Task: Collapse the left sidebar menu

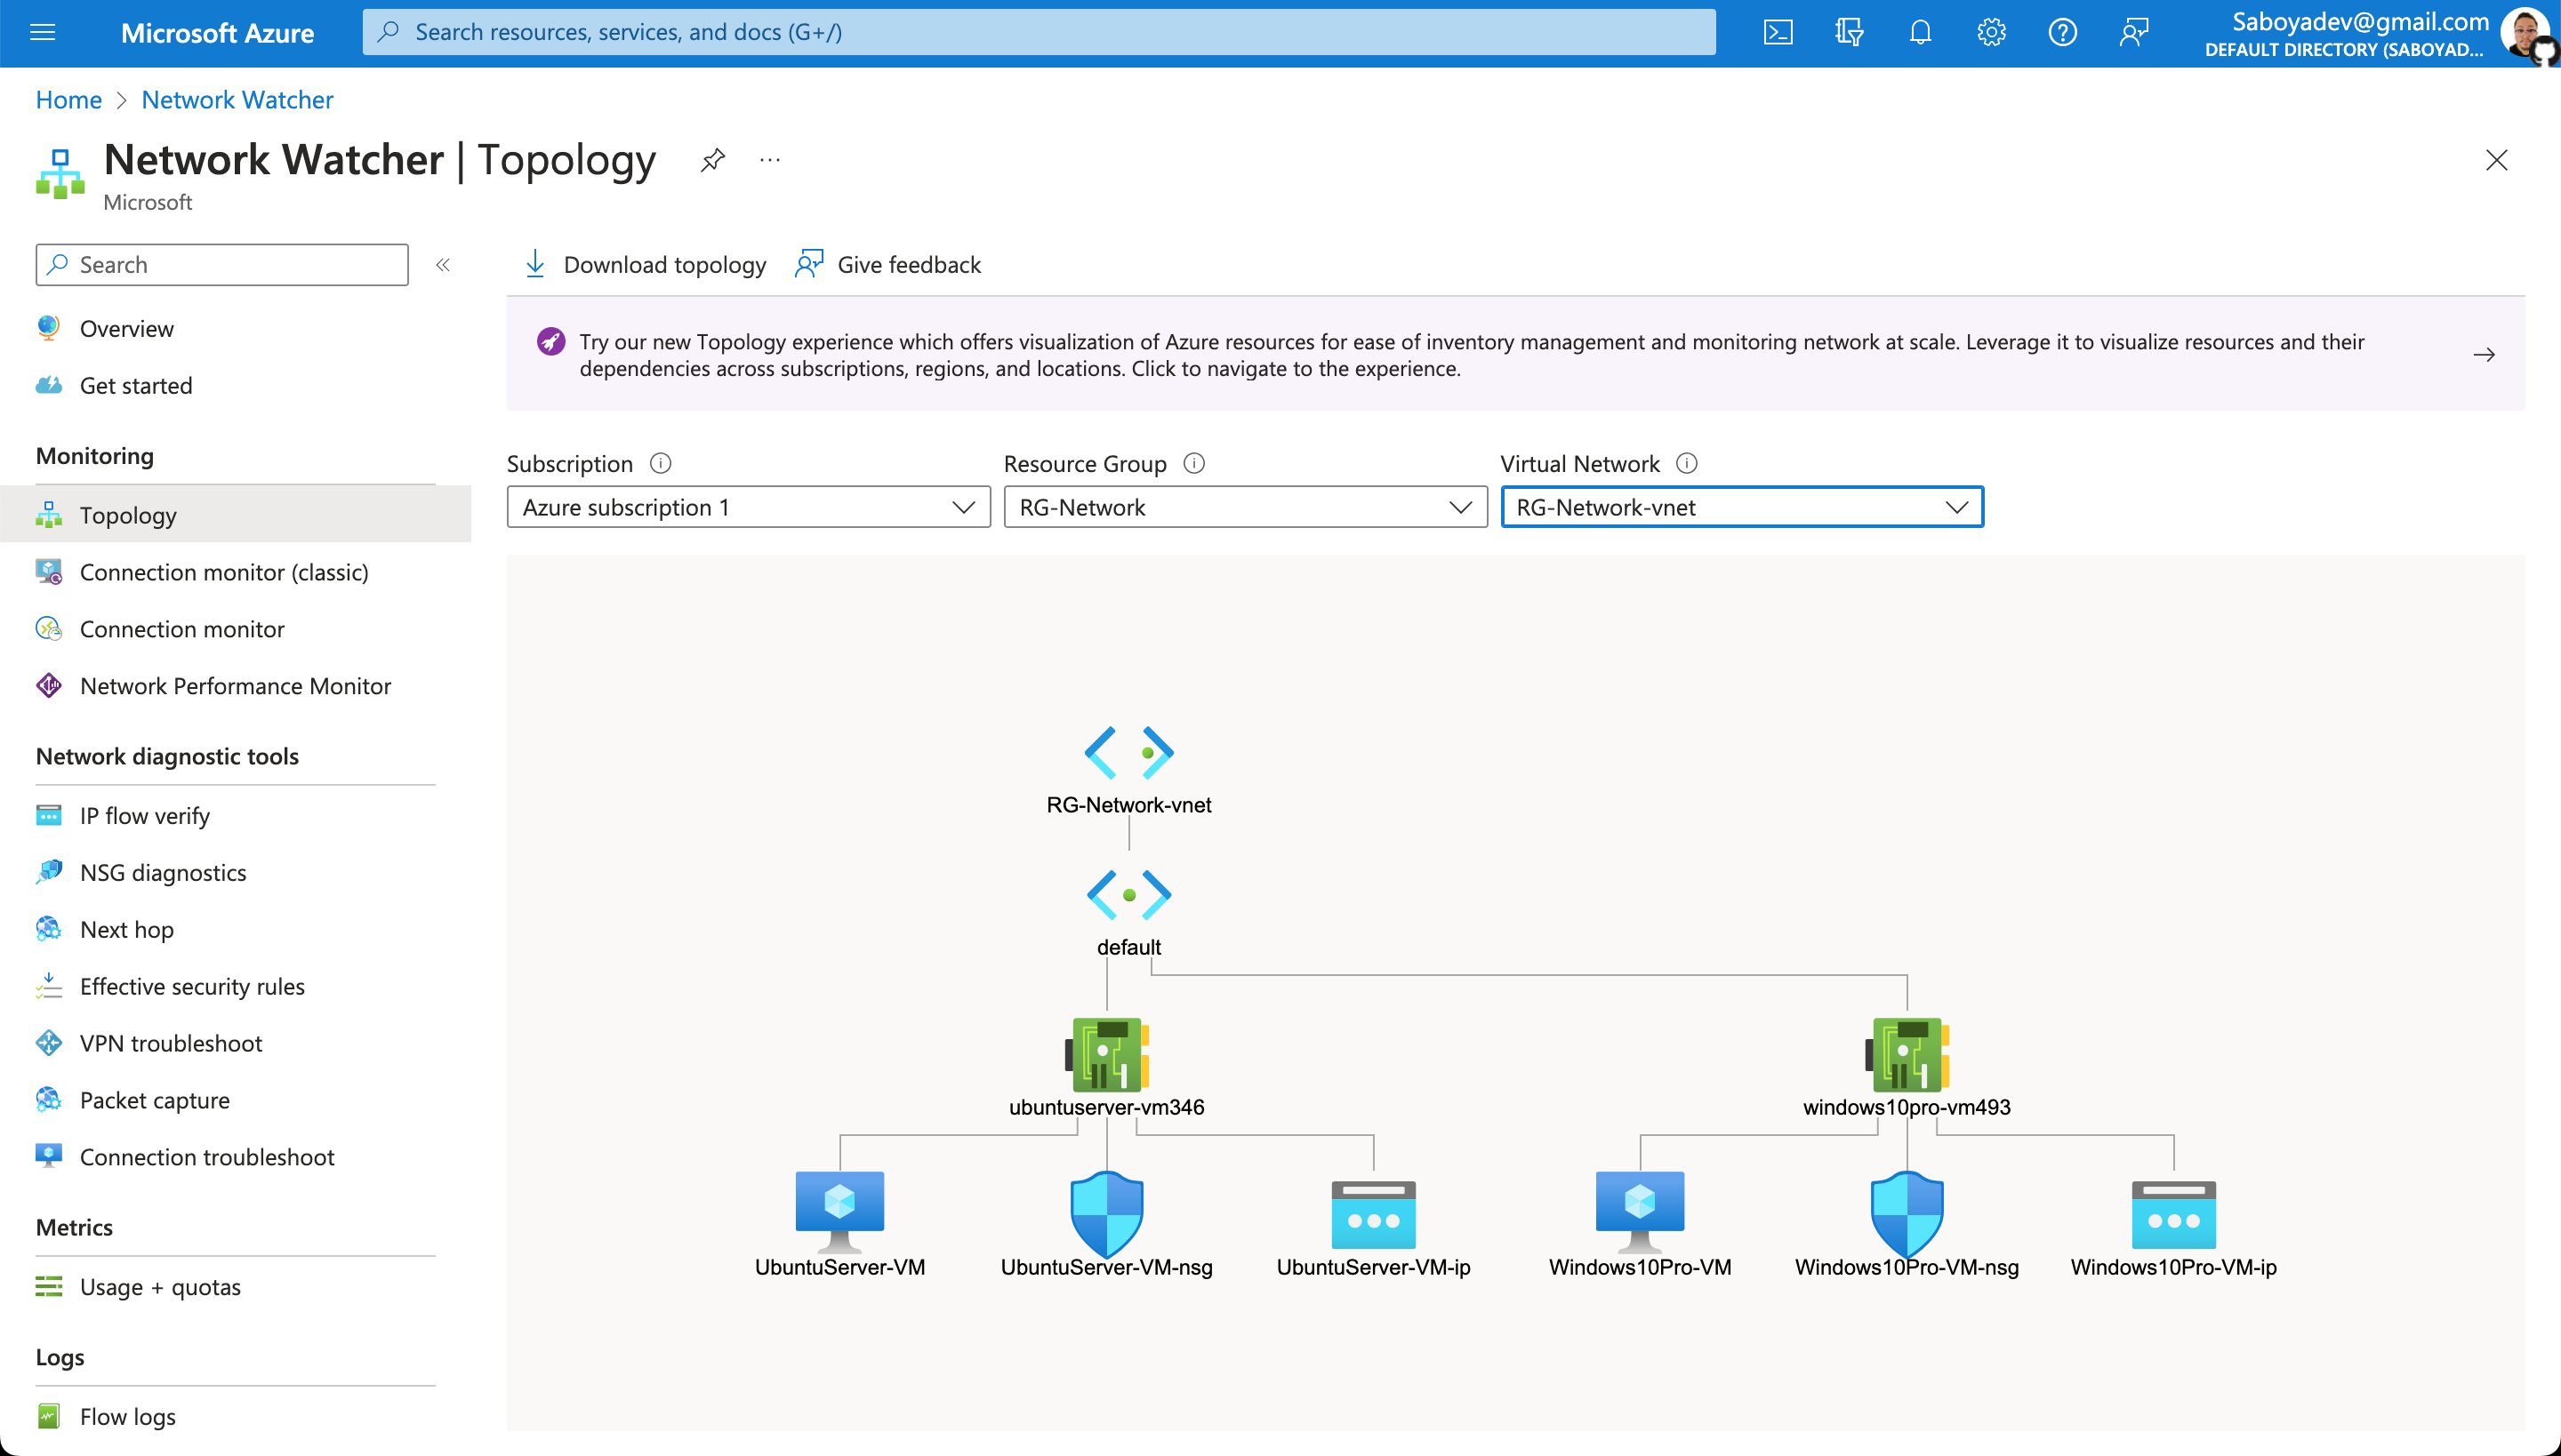Action: pyautogui.click(x=443, y=265)
